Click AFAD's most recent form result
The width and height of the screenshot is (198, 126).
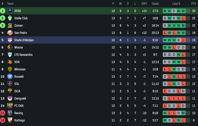pyautogui.click(x=183, y=11)
